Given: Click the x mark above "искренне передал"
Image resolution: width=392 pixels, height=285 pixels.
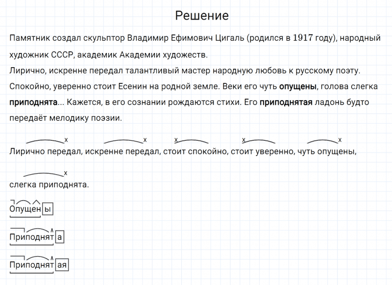Looking at the screenshot, I should click(x=145, y=140).
